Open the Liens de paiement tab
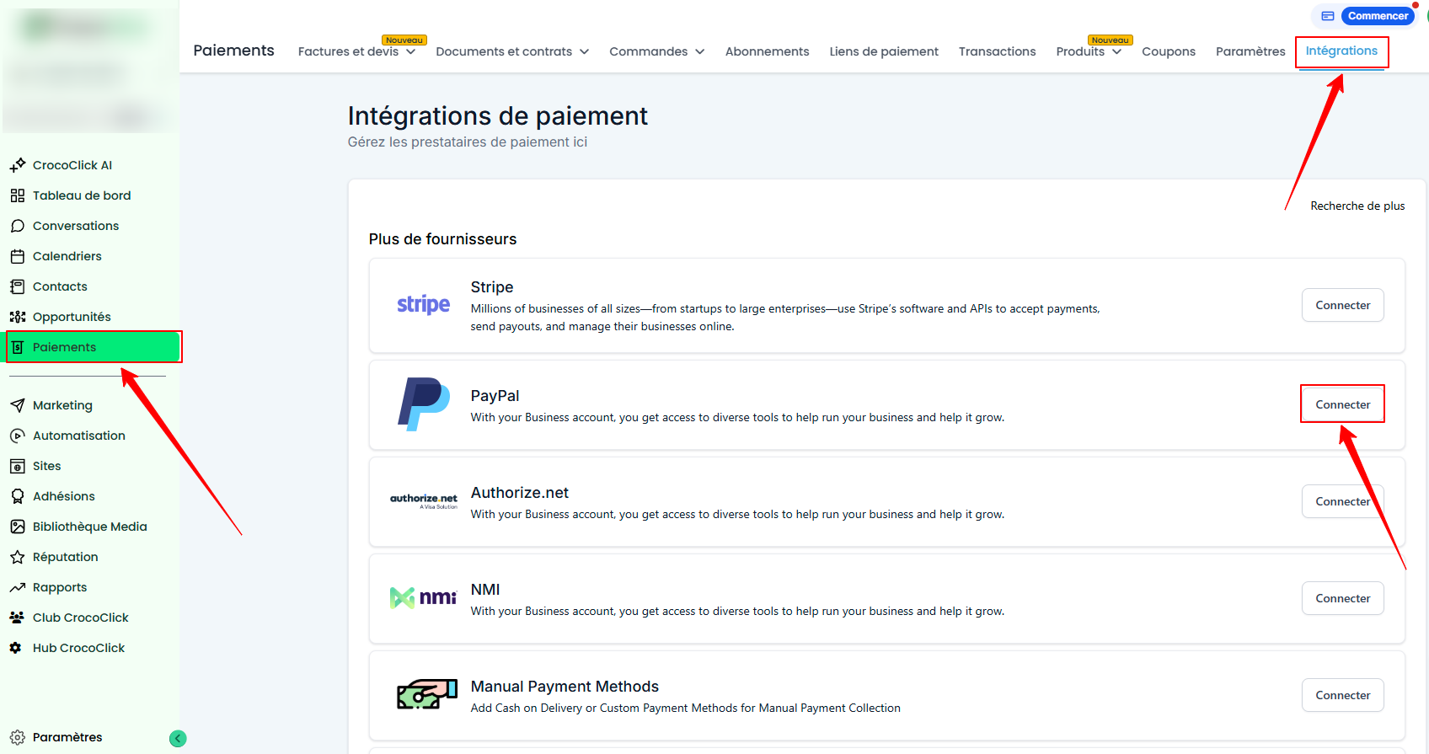The height and width of the screenshot is (754, 1429). pyautogui.click(x=884, y=51)
